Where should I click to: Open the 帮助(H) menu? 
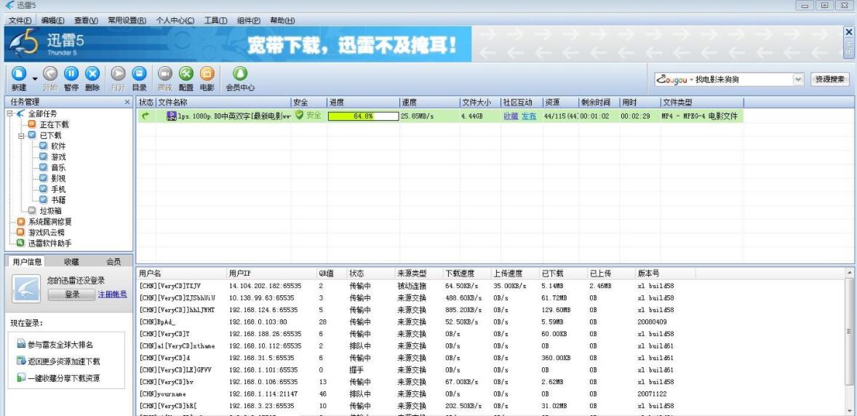(282, 20)
